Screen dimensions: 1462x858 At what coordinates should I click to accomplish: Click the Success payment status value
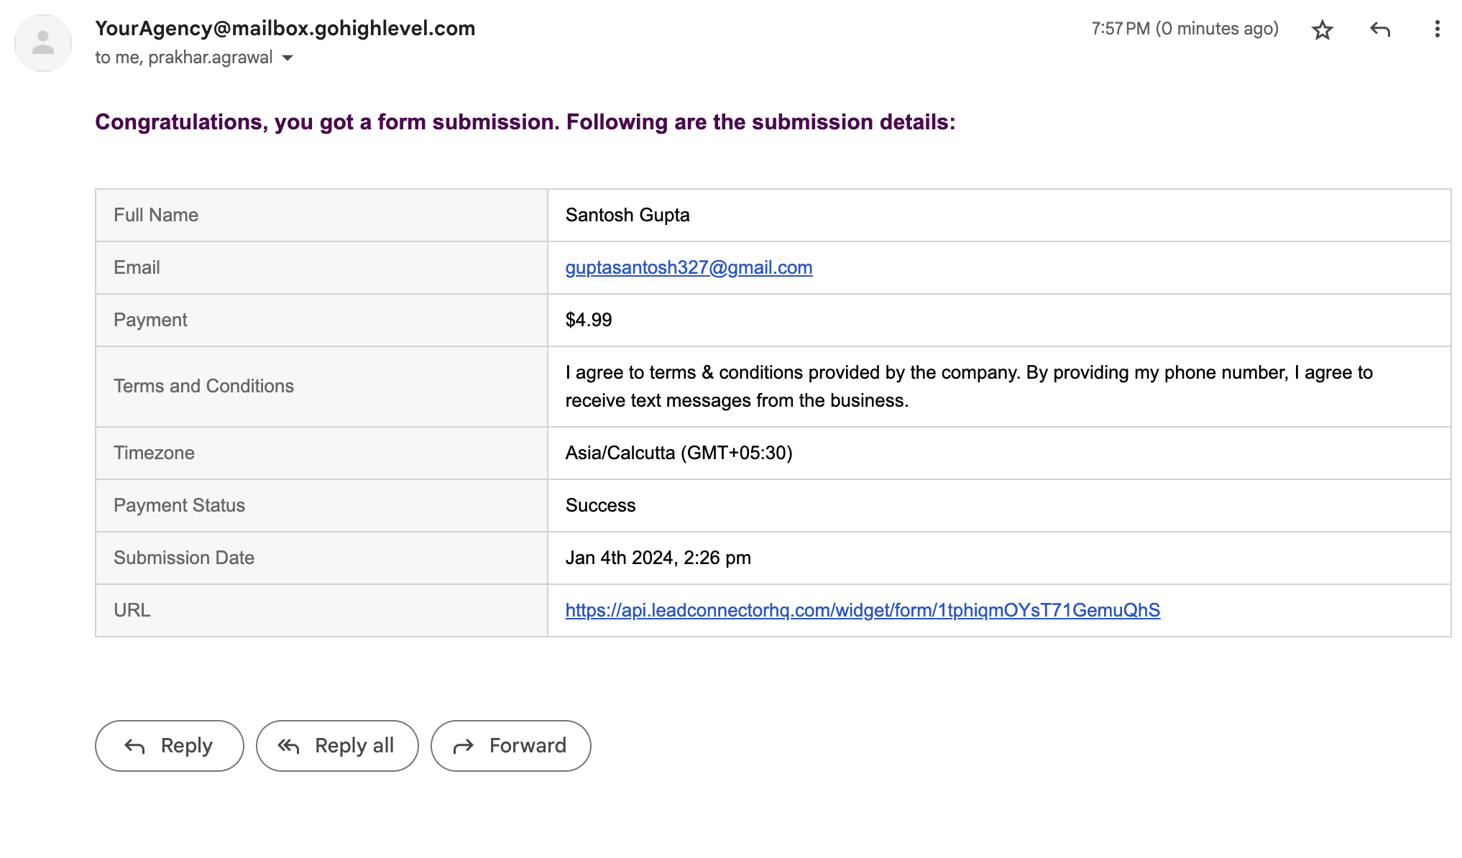(600, 505)
